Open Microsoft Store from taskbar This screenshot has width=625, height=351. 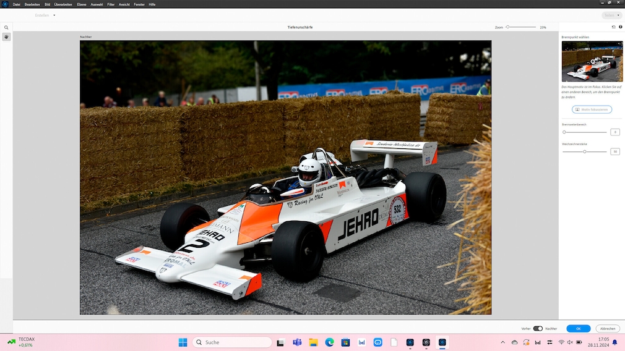pyautogui.click(x=345, y=342)
